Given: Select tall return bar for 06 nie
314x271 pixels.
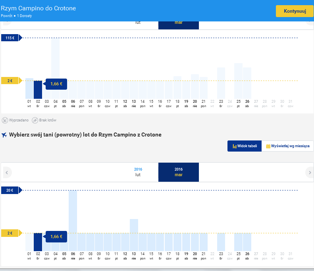Looking at the screenshot, I should (x=73, y=221).
